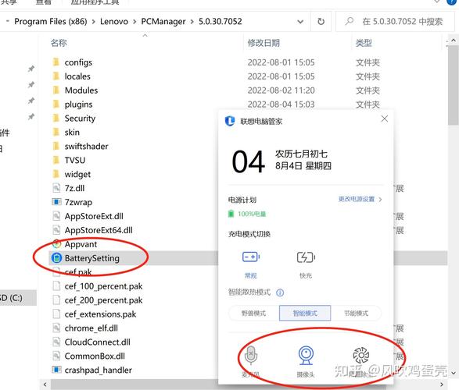This screenshot has height=390, width=459.
Task: Sort by the 修改日期 column header
Action: [264, 43]
